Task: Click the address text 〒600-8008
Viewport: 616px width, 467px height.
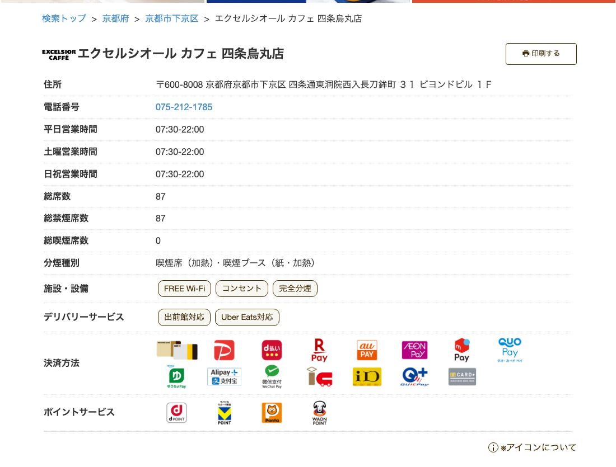Action: coord(179,85)
